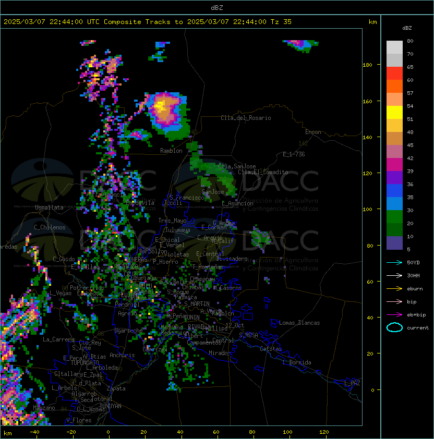434x439 pixels.
Task: Click the 'Divisadero' map label
Action: [232, 259]
